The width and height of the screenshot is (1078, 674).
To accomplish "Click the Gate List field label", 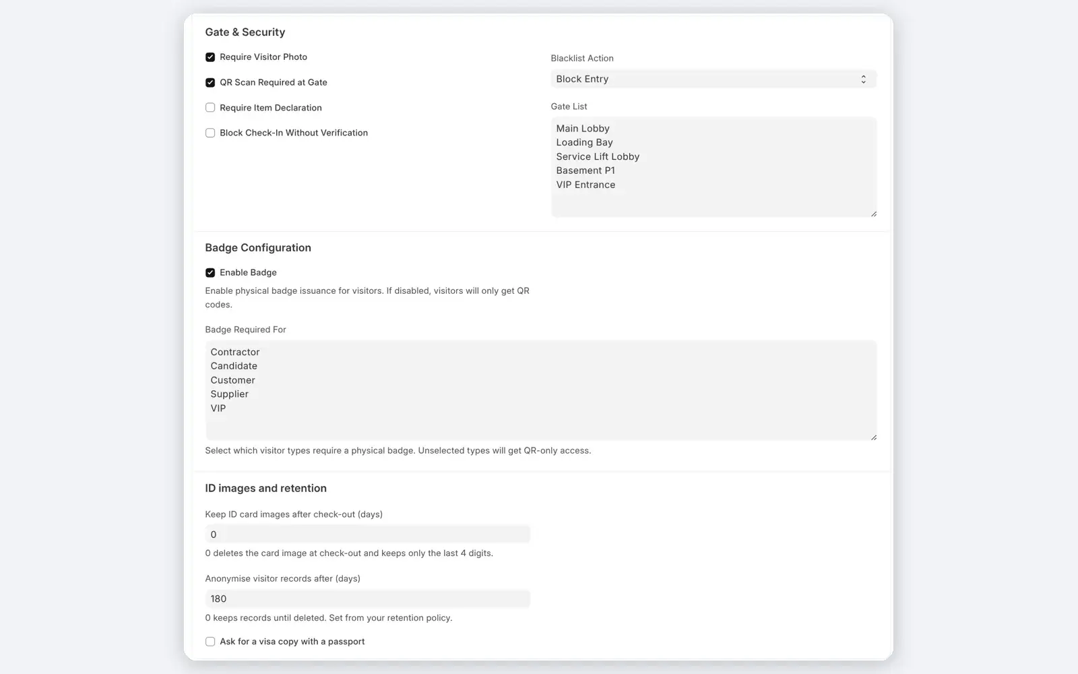I will pos(569,106).
